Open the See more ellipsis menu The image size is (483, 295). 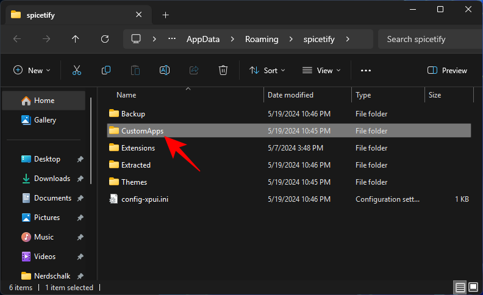click(366, 71)
